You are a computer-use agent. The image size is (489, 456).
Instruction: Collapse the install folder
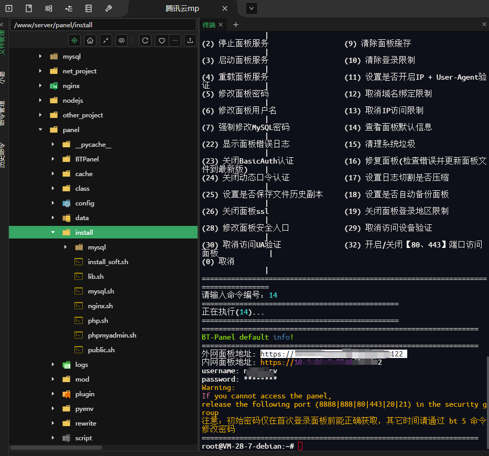coord(53,232)
